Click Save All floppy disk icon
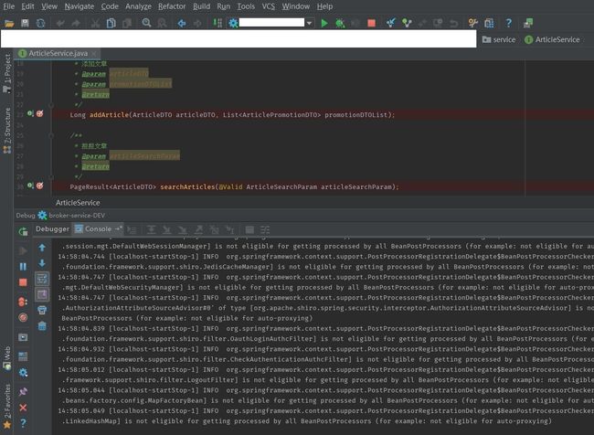 pos(25,23)
